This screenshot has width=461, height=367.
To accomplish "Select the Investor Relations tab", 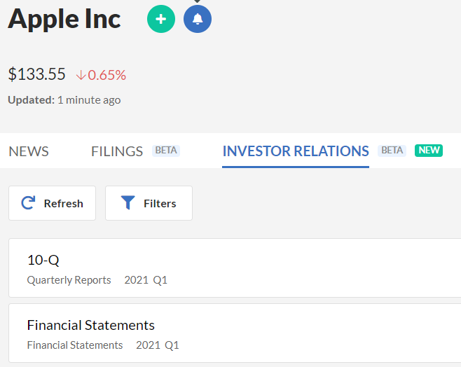I will 296,151.
